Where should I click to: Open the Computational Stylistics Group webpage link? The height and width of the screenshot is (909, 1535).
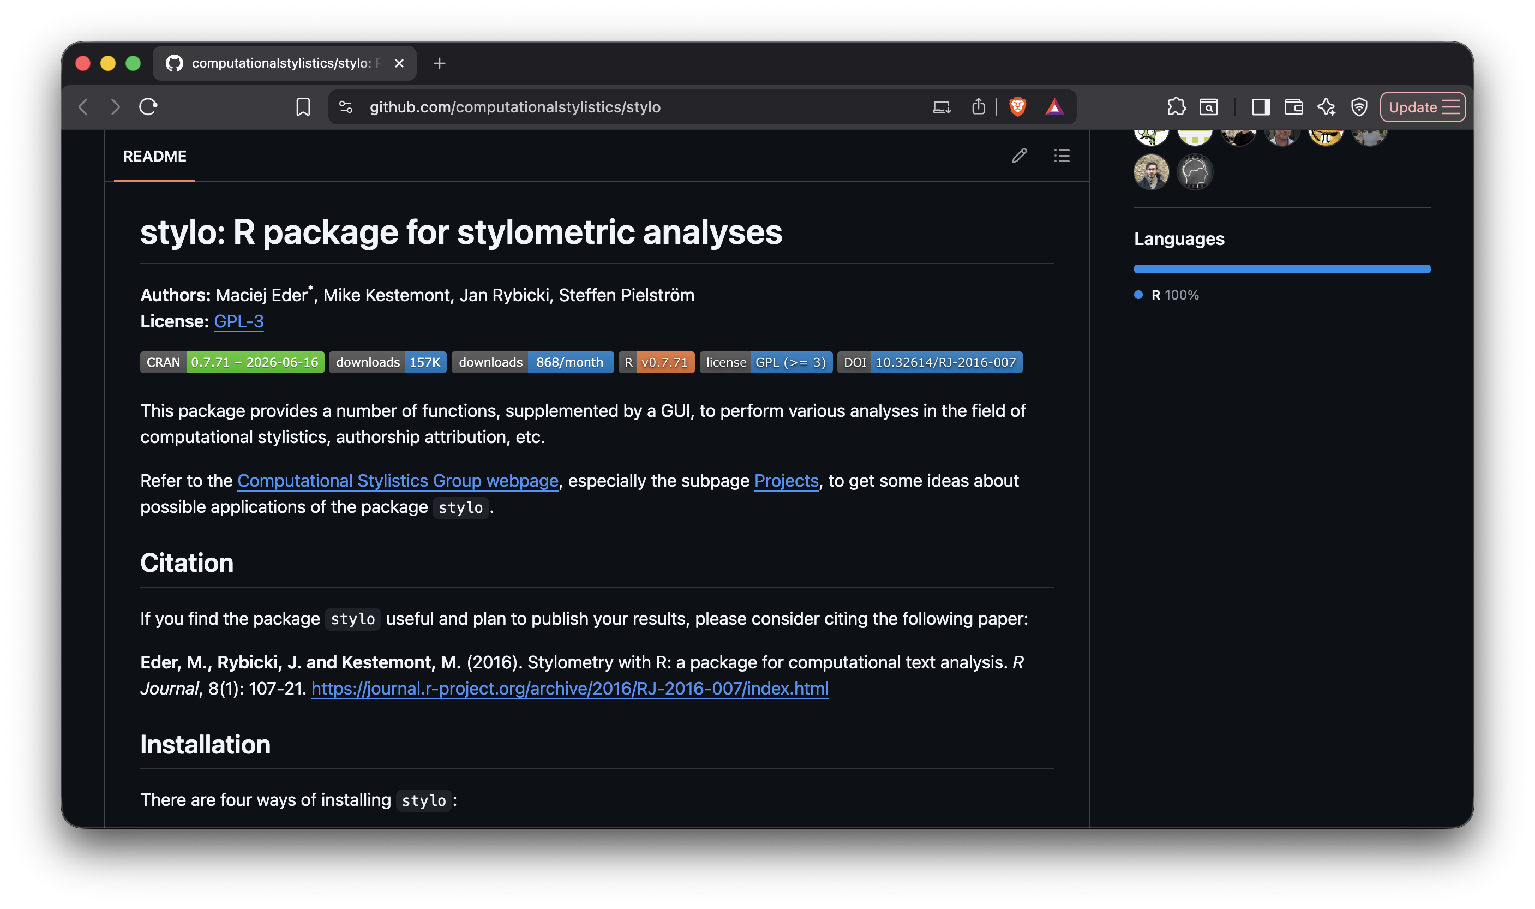pos(398,481)
